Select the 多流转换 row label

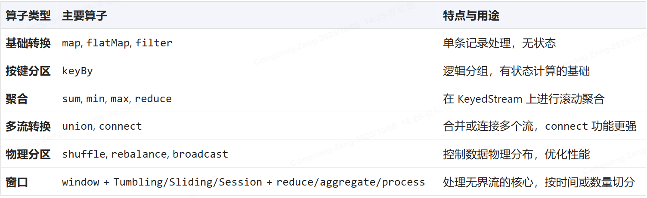coord(28,126)
